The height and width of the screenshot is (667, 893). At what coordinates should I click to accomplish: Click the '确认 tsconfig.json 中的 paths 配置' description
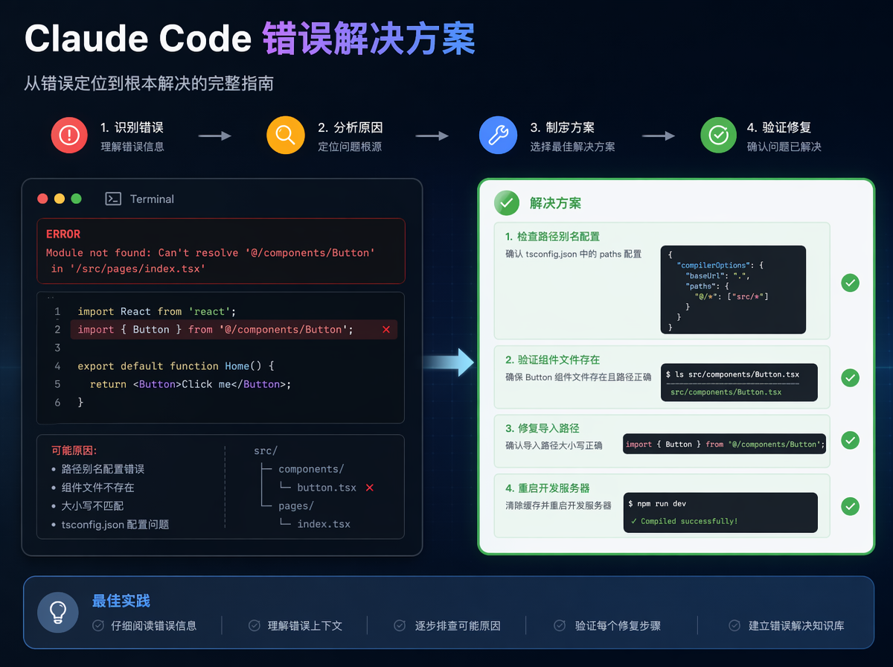point(573,254)
